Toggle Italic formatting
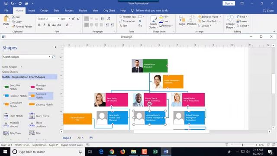This screenshot has height=156, width=277. [44, 25]
